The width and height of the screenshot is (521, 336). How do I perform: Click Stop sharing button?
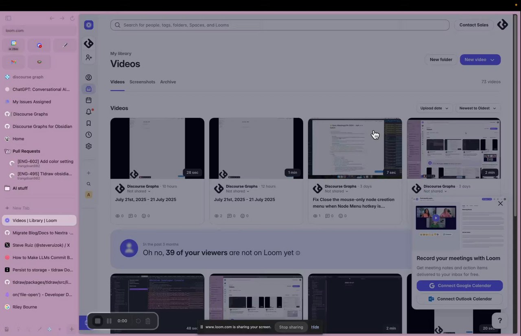291,327
